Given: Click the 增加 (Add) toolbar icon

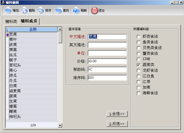Looking at the screenshot, I should (8, 11).
